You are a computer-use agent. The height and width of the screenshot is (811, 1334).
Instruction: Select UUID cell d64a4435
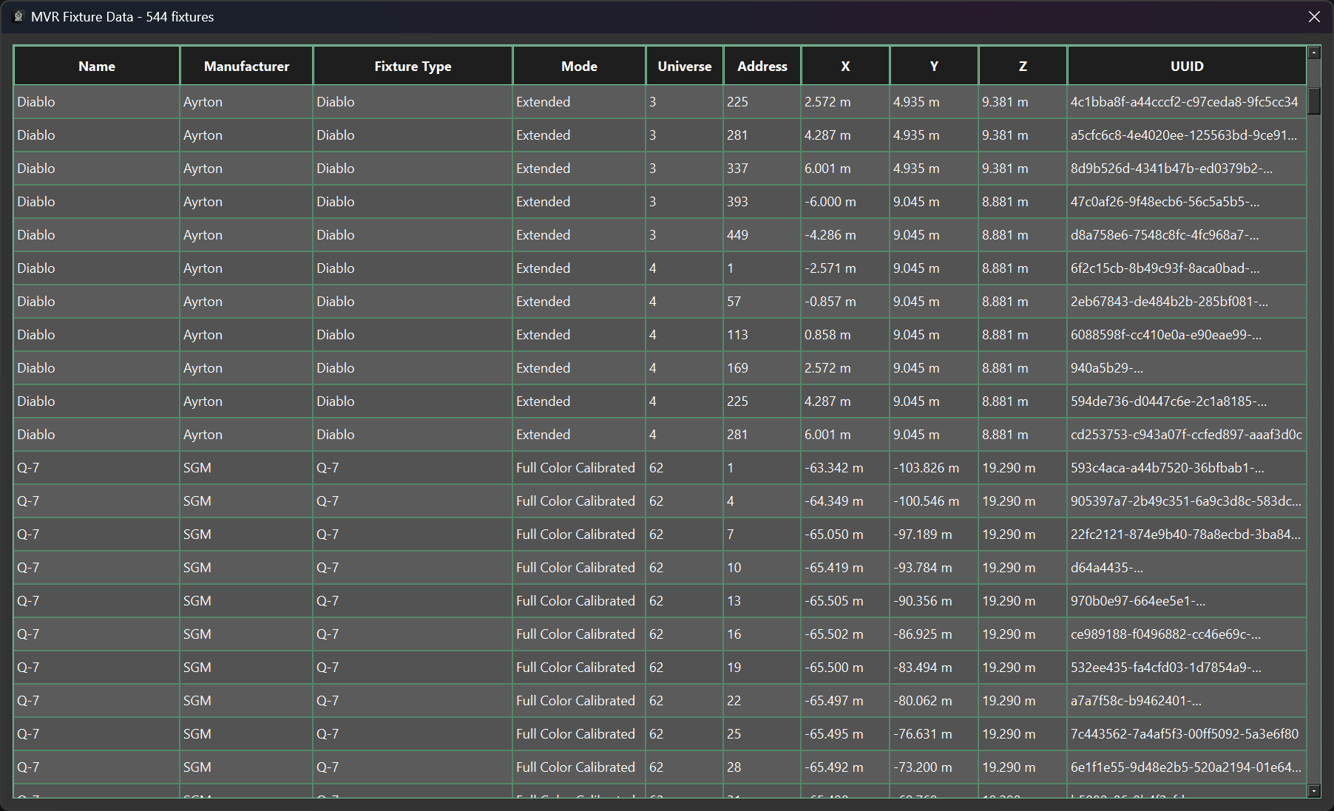coord(1187,568)
